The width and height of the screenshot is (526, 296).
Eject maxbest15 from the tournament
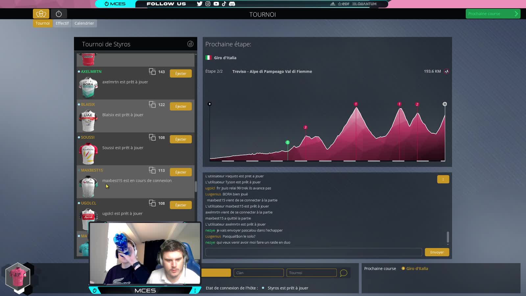[x=180, y=172]
